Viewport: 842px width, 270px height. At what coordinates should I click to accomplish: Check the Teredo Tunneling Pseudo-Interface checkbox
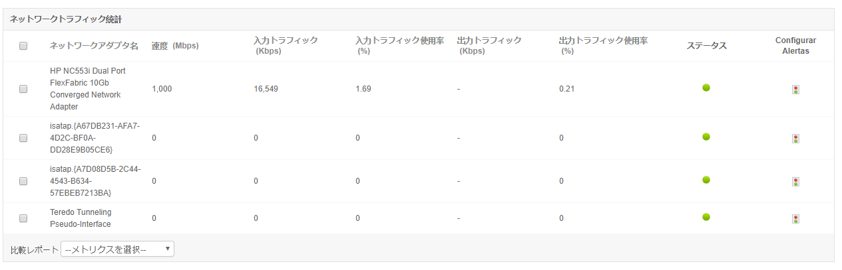pyautogui.click(x=23, y=218)
